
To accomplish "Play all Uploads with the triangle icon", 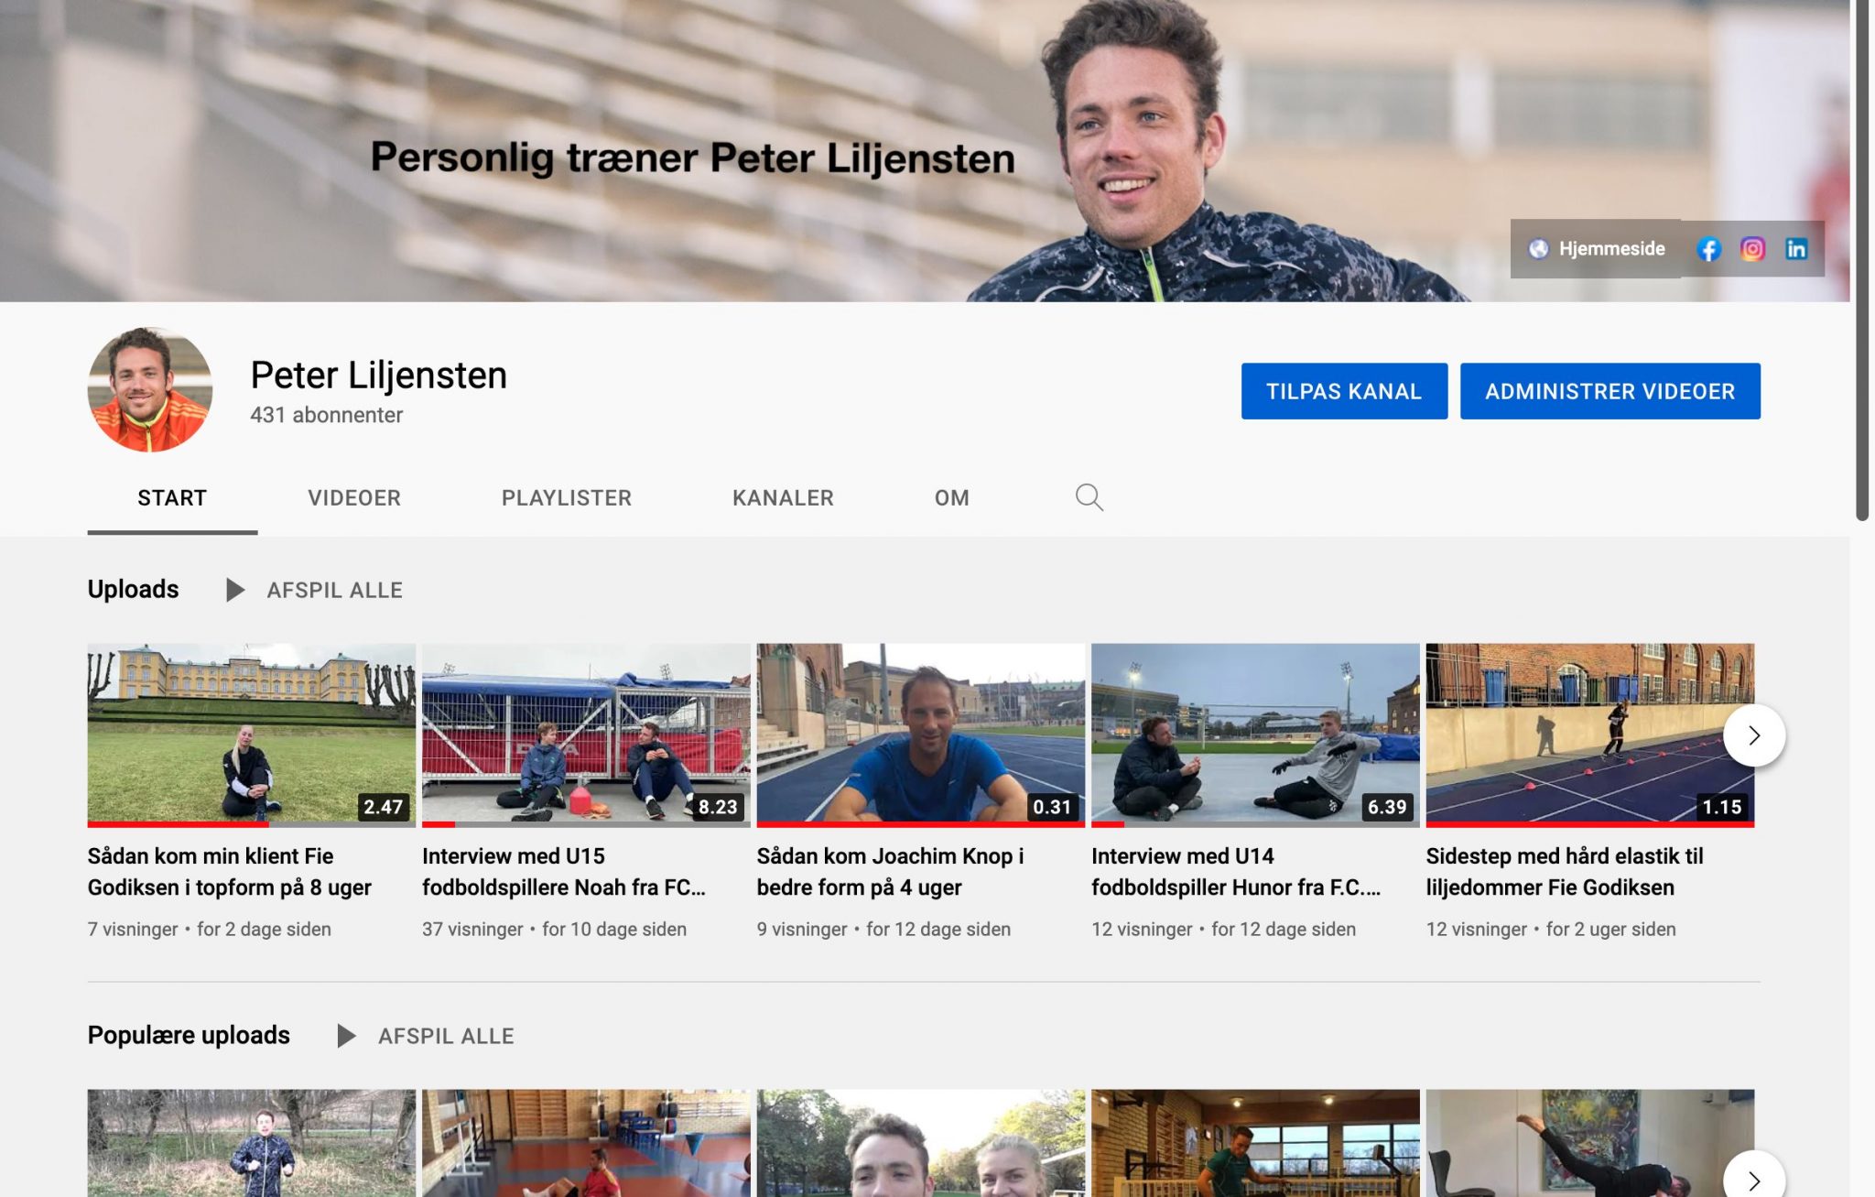I will point(235,590).
